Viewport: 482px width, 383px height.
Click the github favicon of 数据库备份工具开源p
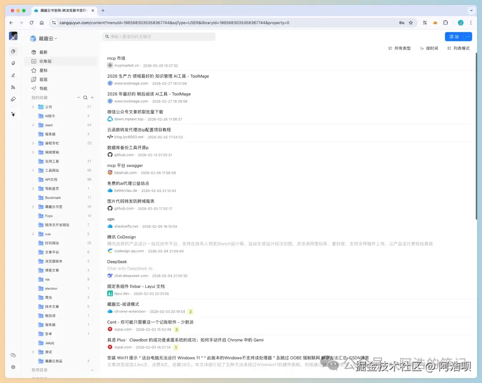click(110, 154)
